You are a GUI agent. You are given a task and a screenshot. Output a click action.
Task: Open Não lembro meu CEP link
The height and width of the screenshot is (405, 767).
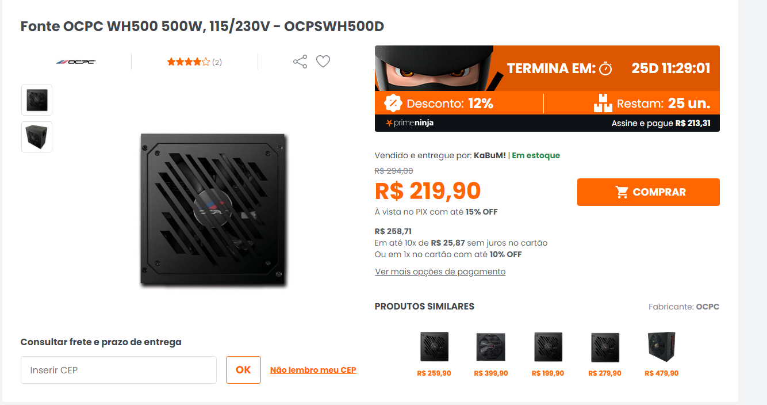[x=313, y=370]
